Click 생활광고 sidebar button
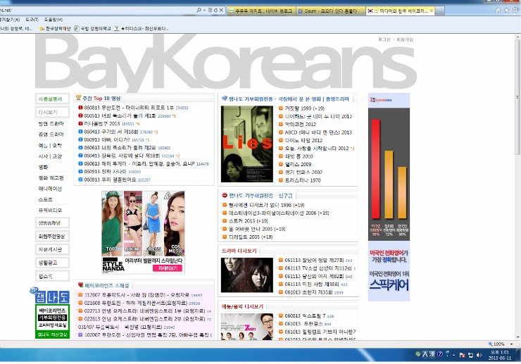This screenshot has width=521, height=364. click(x=52, y=263)
